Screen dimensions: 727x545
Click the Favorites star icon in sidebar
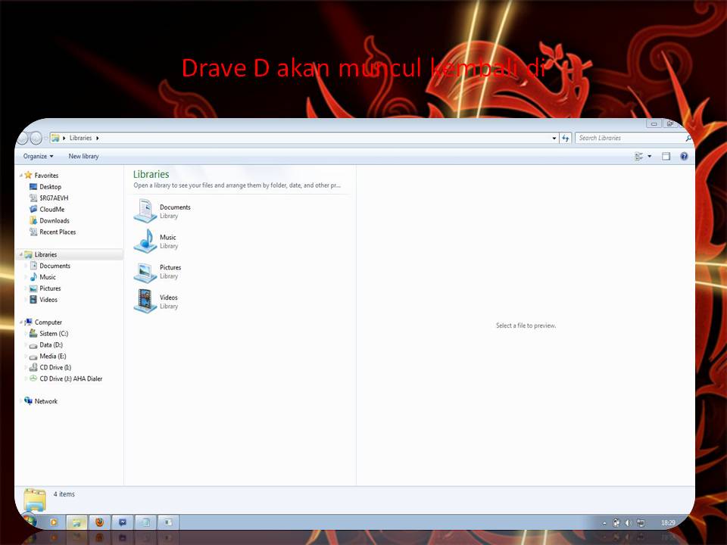[28, 175]
